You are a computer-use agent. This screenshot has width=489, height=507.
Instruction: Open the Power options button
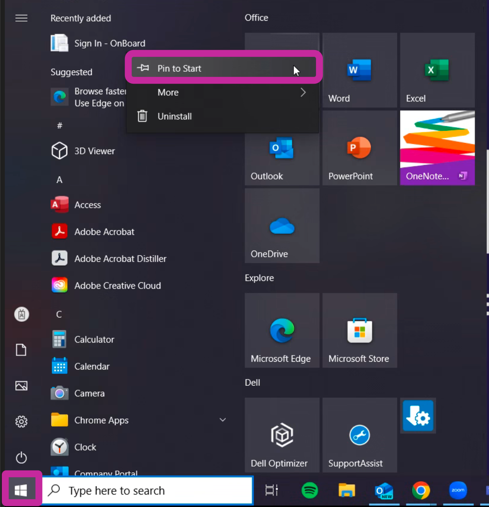pos(22,457)
